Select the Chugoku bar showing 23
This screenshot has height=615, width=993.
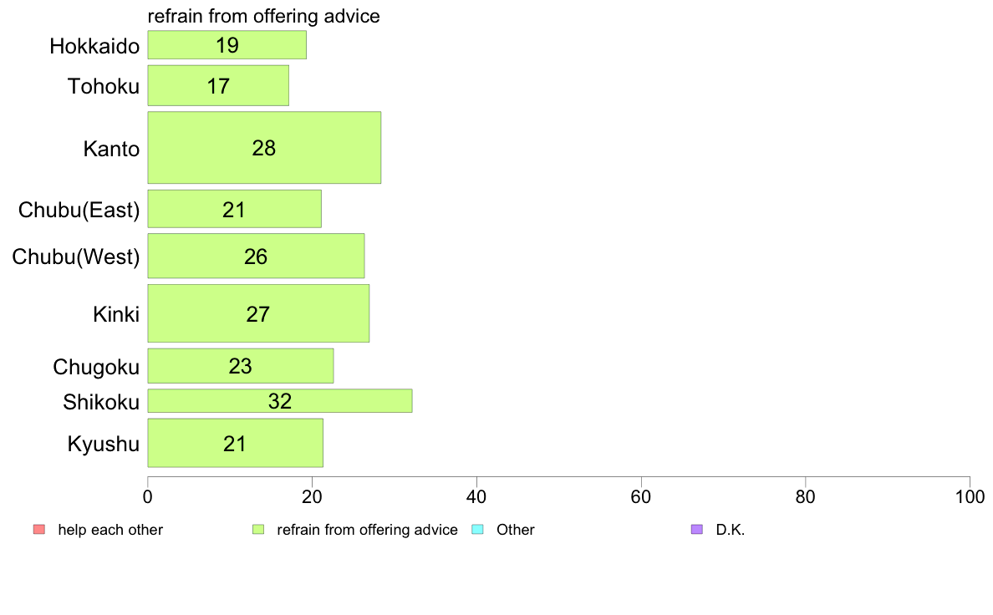[x=241, y=366]
